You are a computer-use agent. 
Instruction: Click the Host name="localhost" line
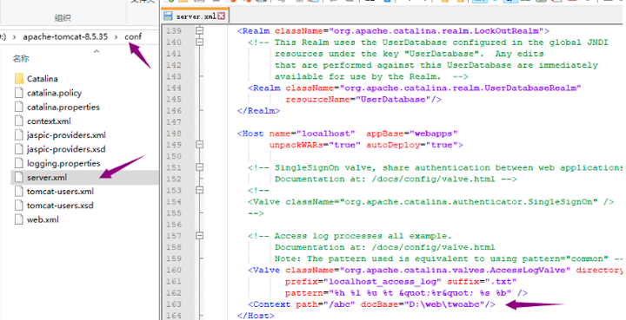(x=347, y=134)
